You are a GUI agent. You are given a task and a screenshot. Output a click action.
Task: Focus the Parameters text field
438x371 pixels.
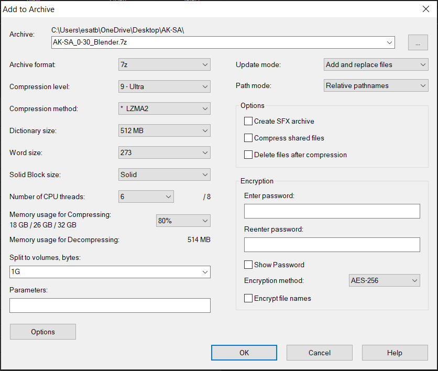tap(110, 305)
